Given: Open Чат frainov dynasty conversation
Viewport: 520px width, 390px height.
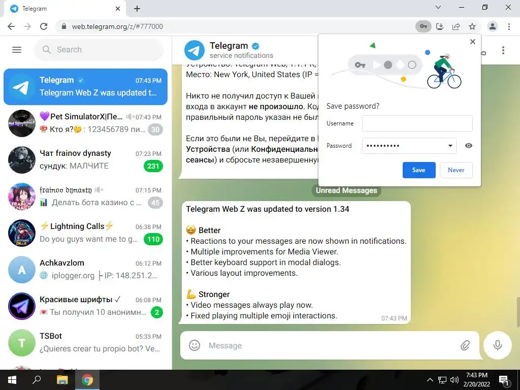Looking at the screenshot, I should click(x=85, y=159).
